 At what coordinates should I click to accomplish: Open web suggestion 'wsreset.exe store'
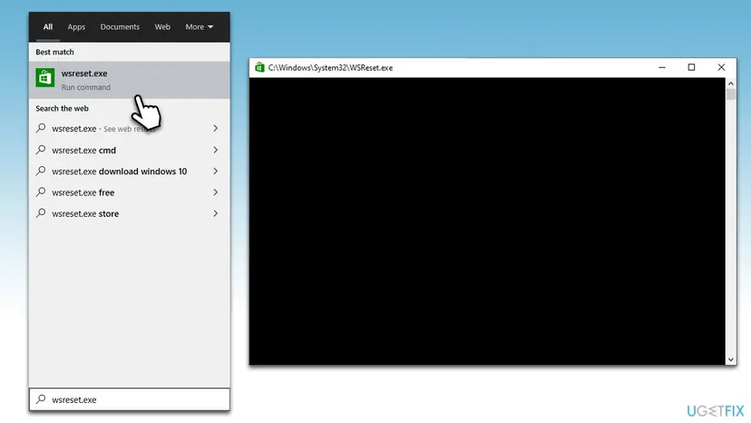click(x=130, y=213)
